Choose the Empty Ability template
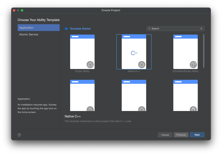The image size is (222, 155). coord(82,52)
